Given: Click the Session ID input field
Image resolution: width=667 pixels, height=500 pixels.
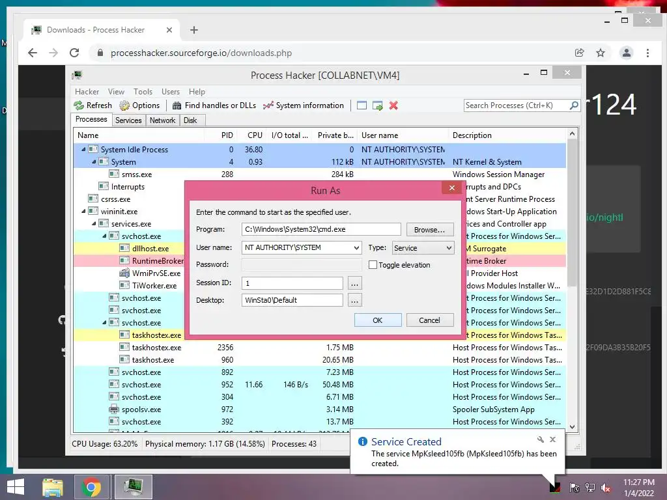Looking at the screenshot, I should point(292,283).
